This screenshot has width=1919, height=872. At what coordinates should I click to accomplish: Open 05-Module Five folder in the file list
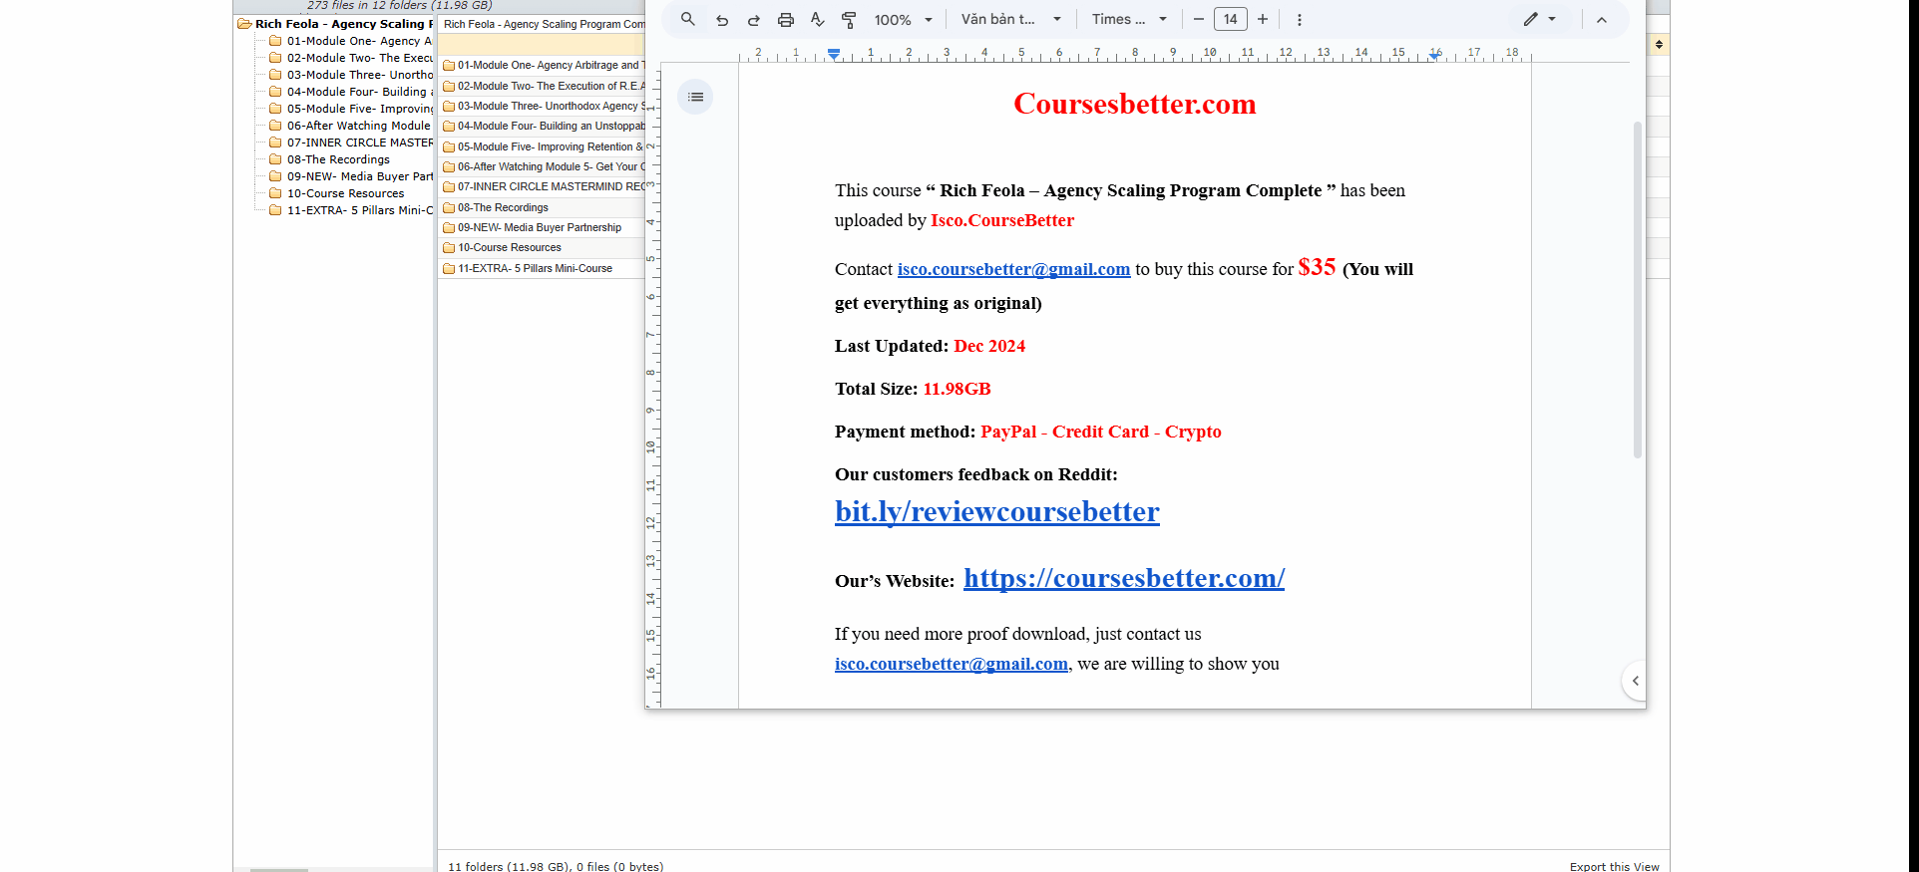pyautogui.click(x=544, y=146)
